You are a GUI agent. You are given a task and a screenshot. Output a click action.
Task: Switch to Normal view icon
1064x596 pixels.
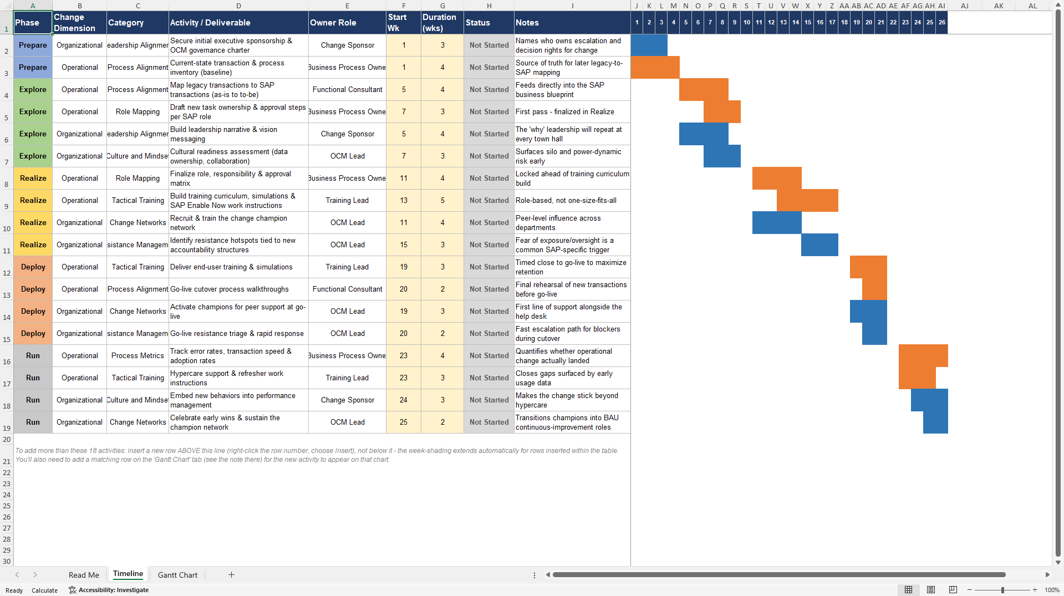point(908,590)
